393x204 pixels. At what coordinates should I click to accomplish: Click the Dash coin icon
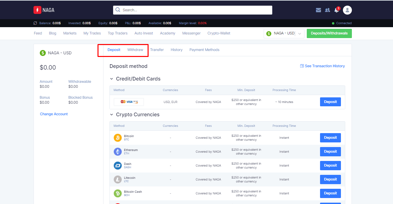point(117,166)
